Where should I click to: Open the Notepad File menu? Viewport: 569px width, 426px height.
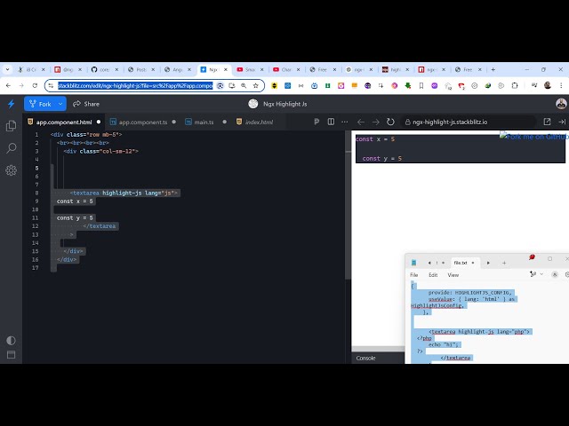(x=413, y=275)
